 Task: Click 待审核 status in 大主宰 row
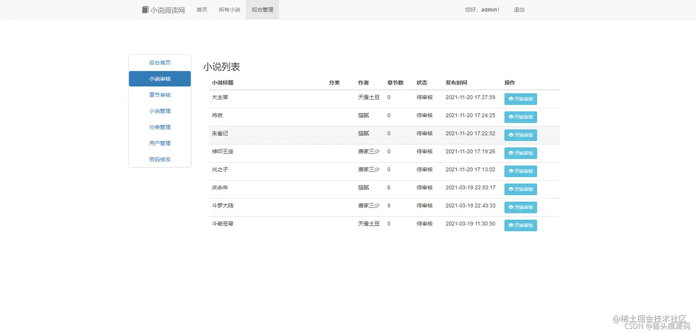click(424, 97)
